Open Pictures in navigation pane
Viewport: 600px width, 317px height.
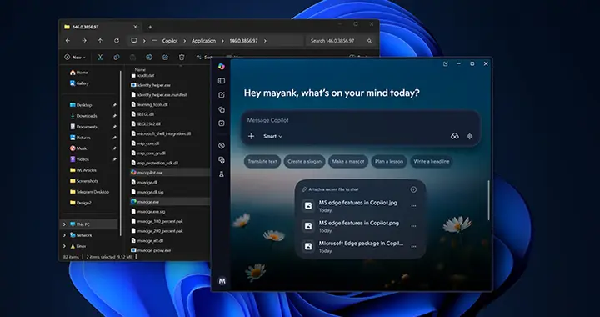(x=80, y=138)
